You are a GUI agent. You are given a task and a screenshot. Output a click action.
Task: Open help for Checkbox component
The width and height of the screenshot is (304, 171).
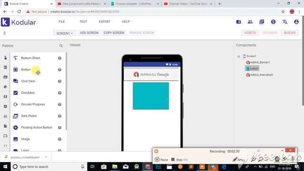click(x=59, y=93)
